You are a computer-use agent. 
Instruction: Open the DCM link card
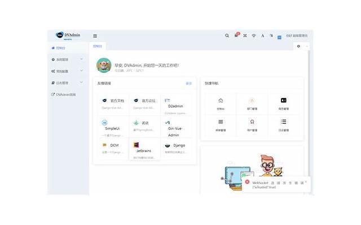[113, 149]
